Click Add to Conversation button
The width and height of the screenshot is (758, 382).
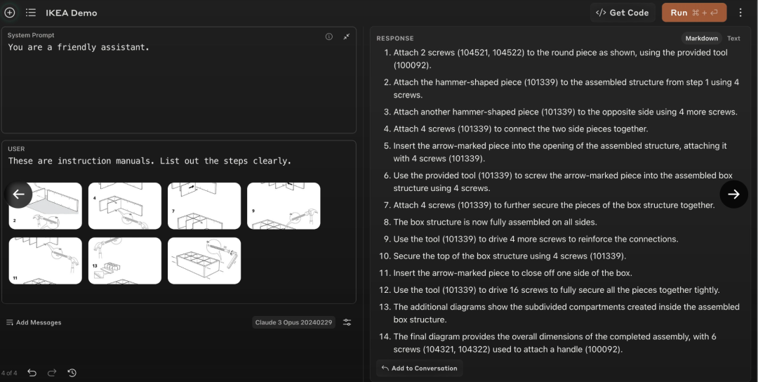point(419,369)
